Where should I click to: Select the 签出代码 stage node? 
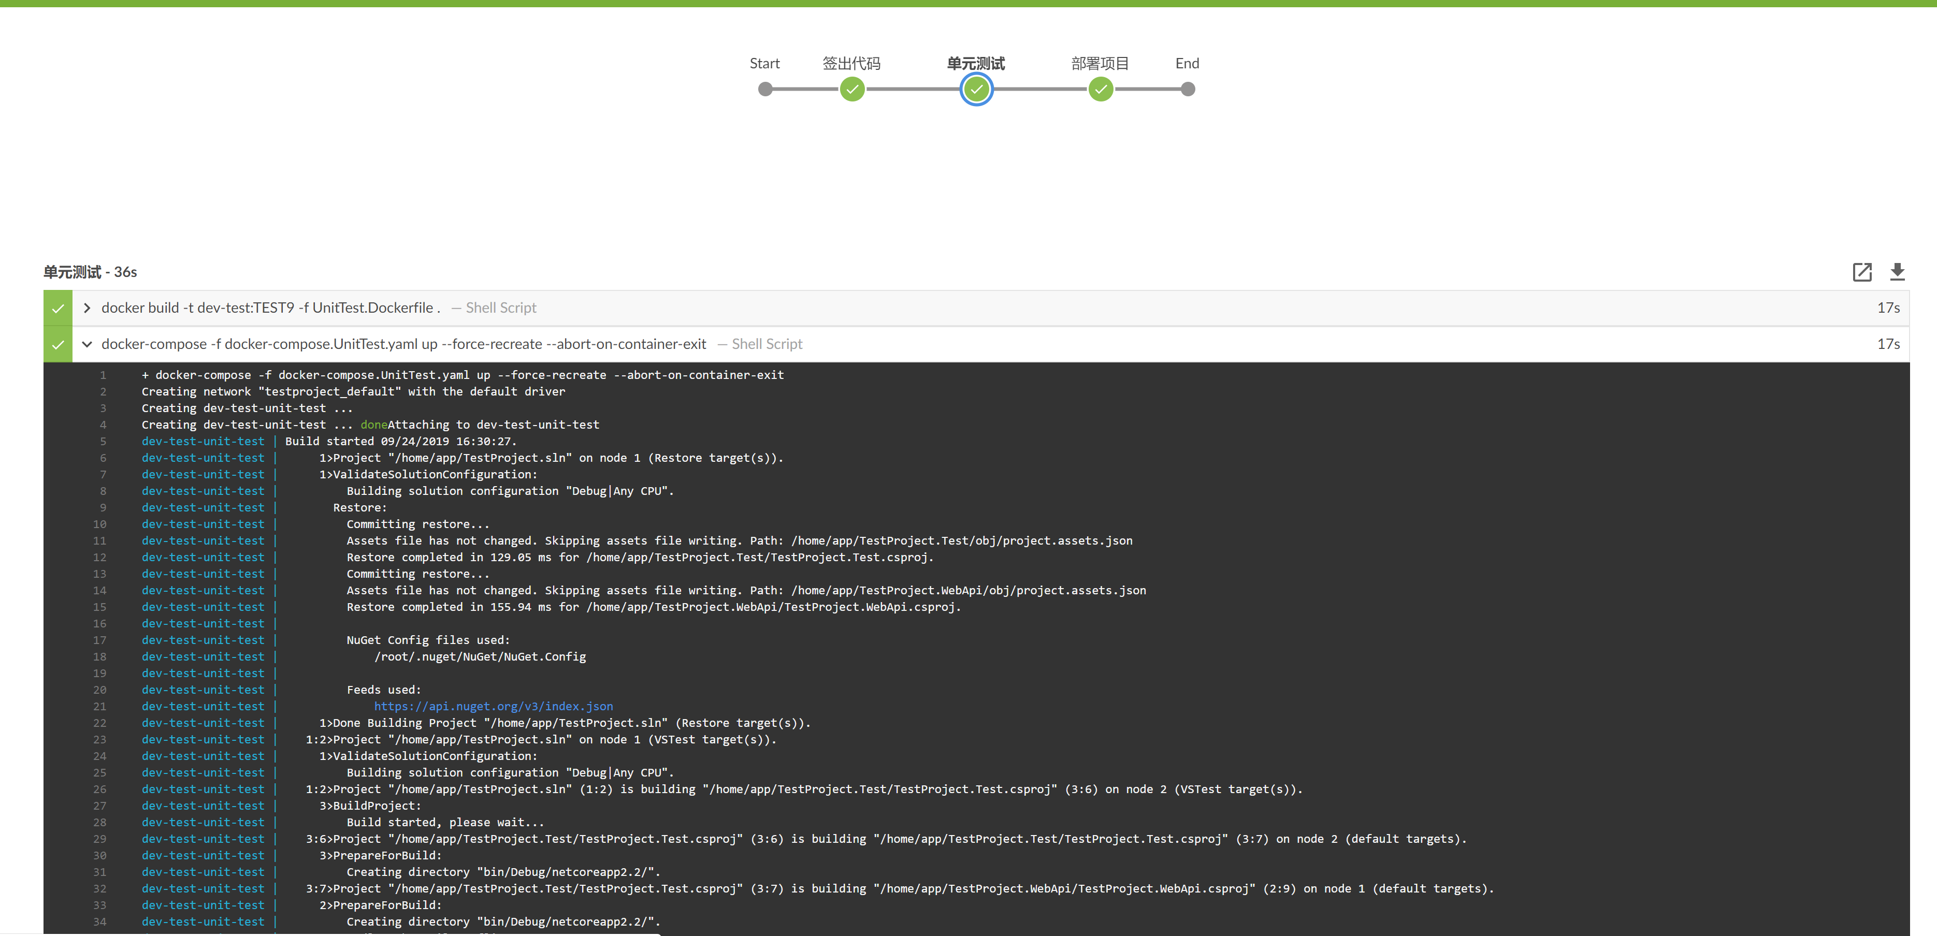852,90
